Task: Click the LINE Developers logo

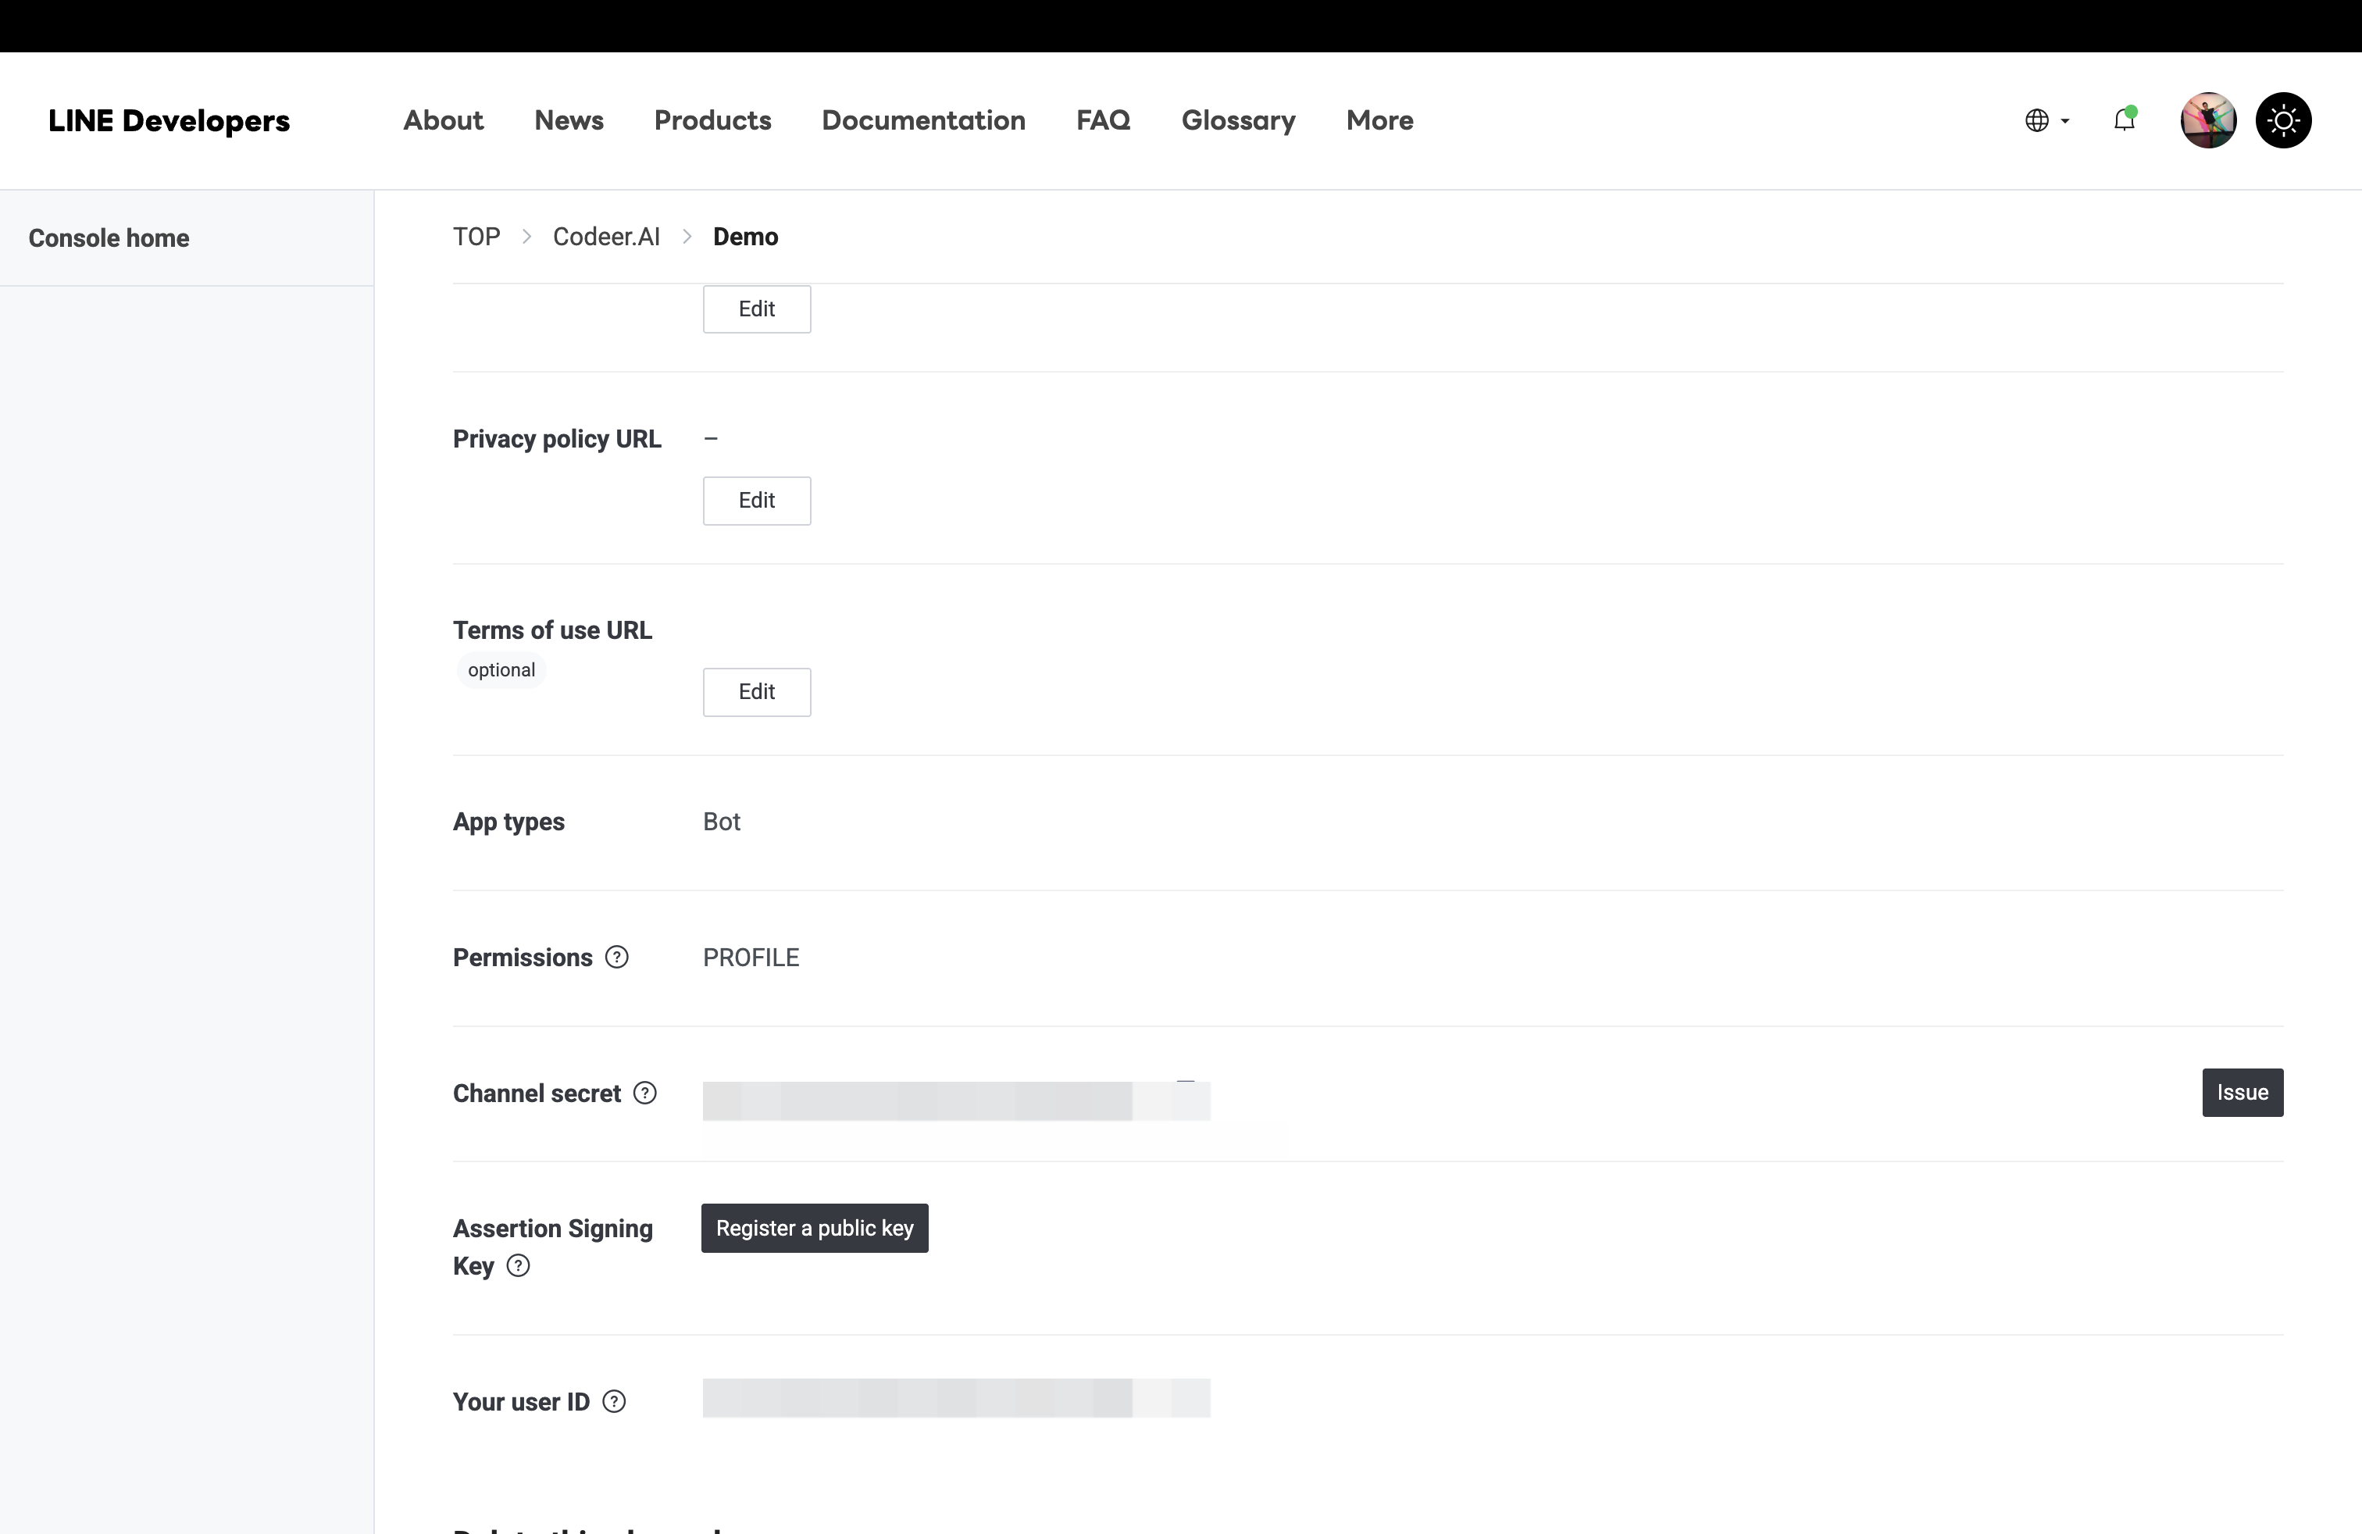Action: point(169,120)
